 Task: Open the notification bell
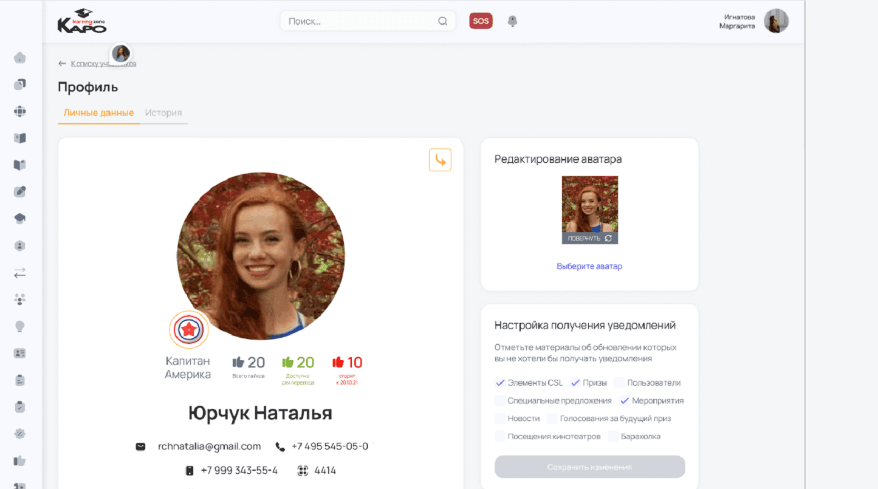[512, 21]
